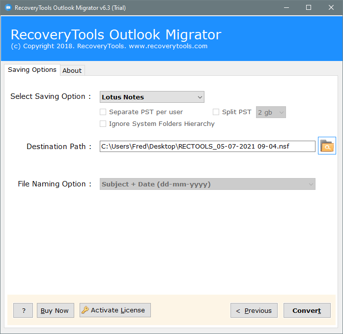
Task: Click the folder browse icon for destination
Action: point(327,146)
